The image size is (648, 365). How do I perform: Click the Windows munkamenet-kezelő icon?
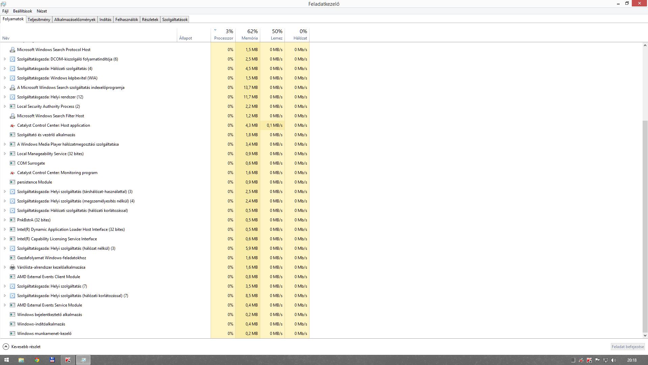click(x=12, y=334)
